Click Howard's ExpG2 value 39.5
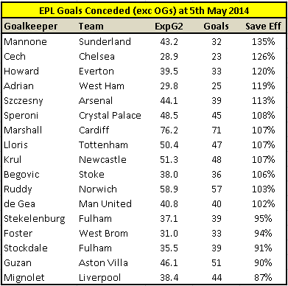288x286 pixels. tap(169, 71)
